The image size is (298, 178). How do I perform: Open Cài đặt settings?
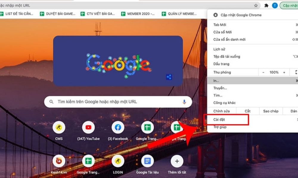253,119
